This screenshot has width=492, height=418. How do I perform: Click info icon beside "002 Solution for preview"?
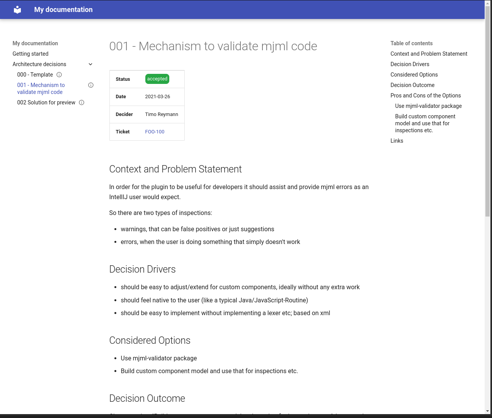pyautogui.click(x=81, y=102)
